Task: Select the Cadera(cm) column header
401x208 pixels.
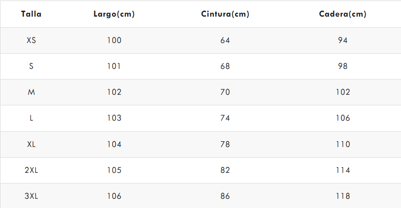Action: [343, 14]
